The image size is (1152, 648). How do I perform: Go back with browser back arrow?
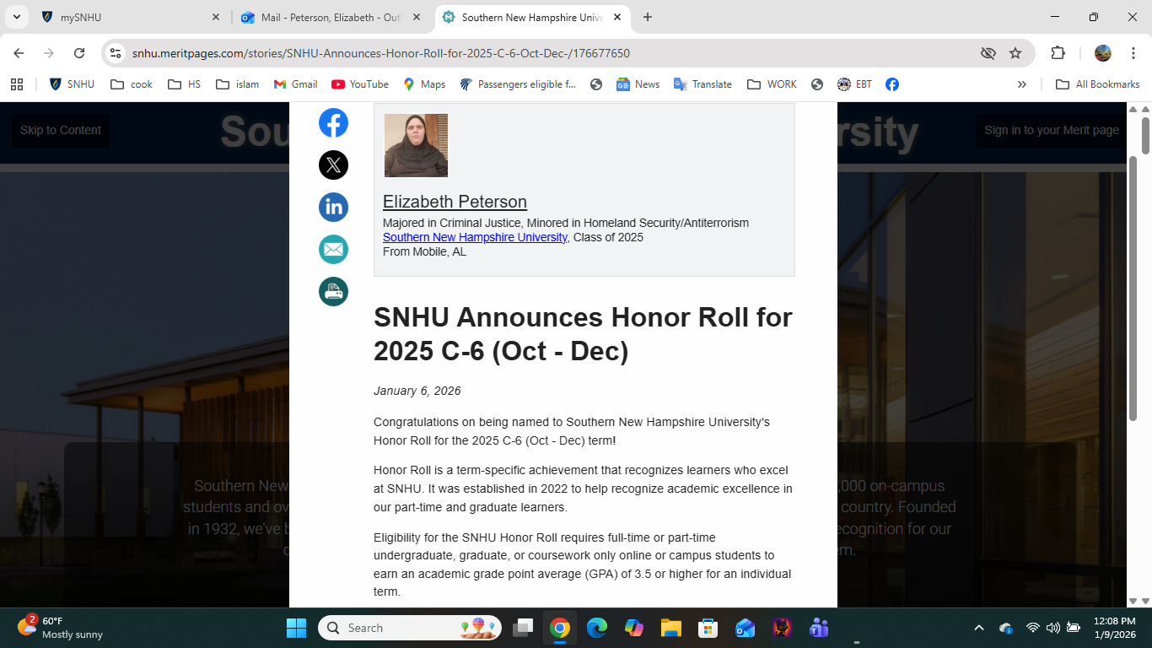(x=19, y=53)
